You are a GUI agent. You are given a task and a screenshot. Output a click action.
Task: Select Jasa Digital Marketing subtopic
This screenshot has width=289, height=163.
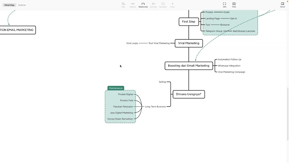pos(121,113)
